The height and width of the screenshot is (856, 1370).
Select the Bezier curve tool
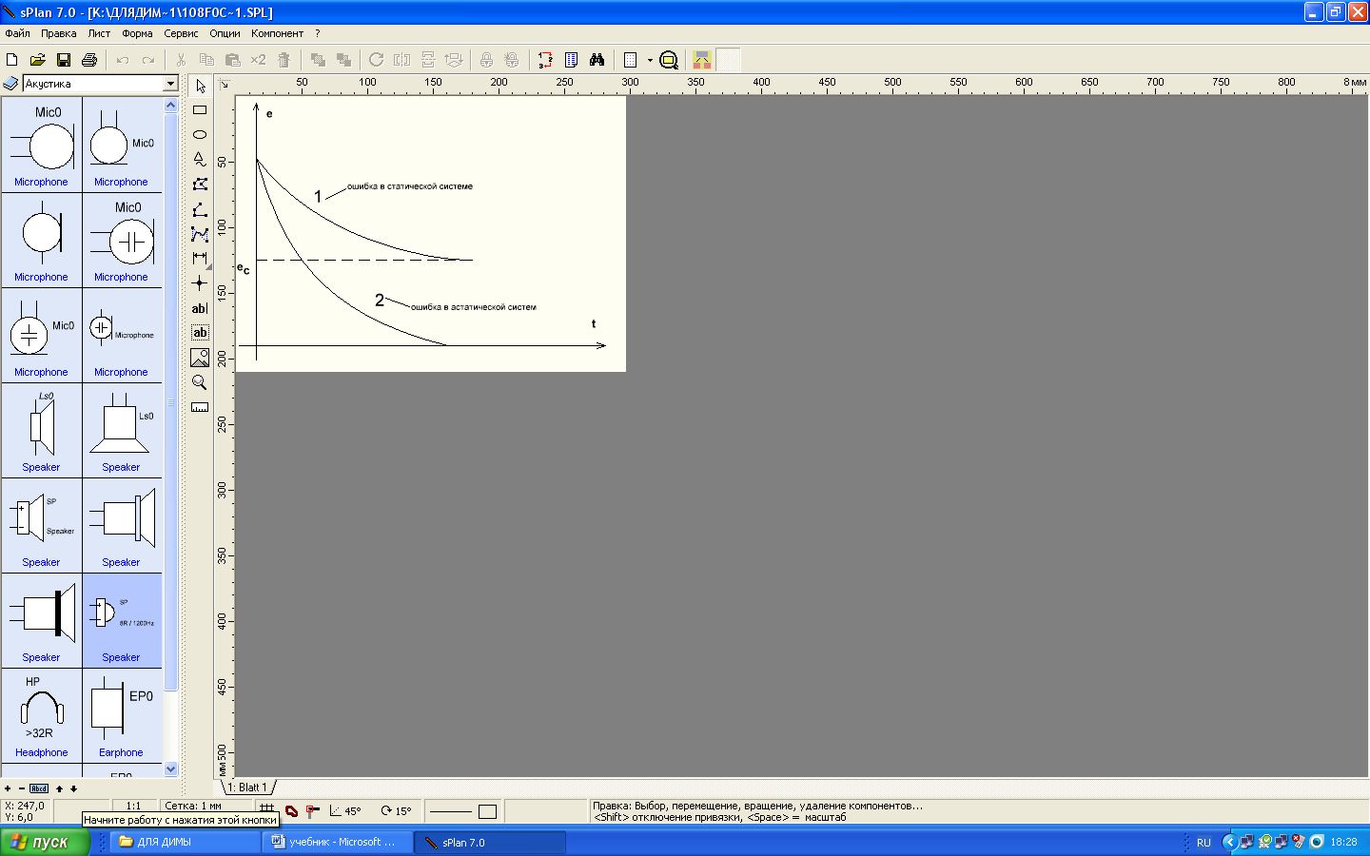200,234
